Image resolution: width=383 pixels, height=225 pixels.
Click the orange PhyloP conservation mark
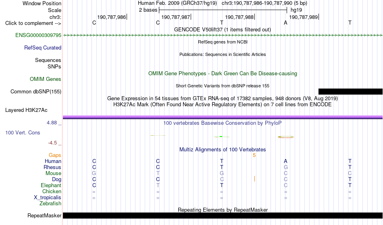click(286, 137)
